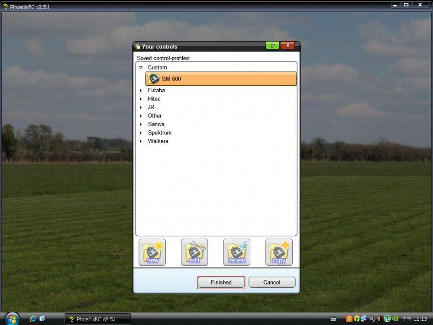The width and height of the screenshot is (433, 325).
Task: Click the Custom group label
Action: [x=157, y=68]
